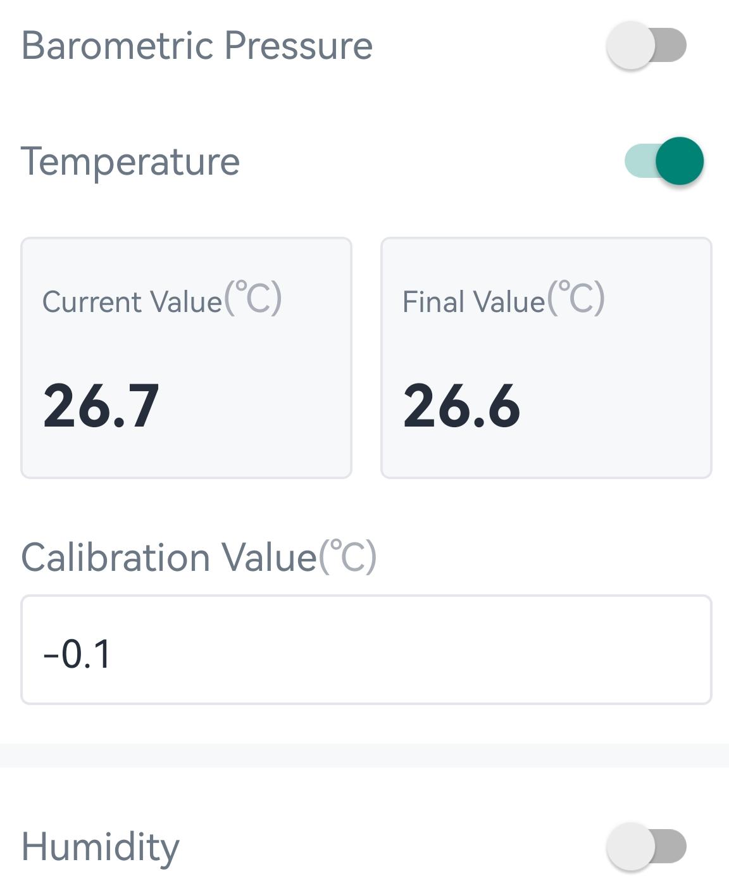Click the Barometric Pressure label

click(197, 46)
